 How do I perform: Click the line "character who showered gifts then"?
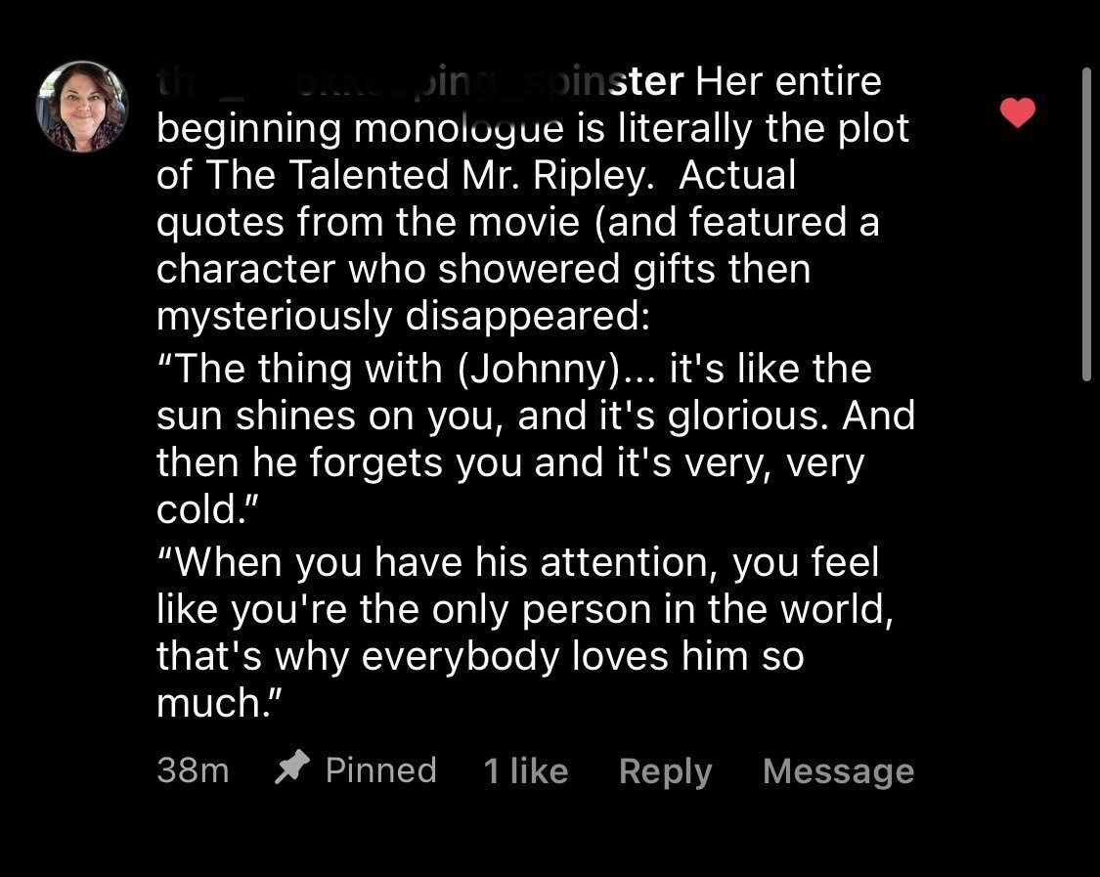click(x=483, y=269)
